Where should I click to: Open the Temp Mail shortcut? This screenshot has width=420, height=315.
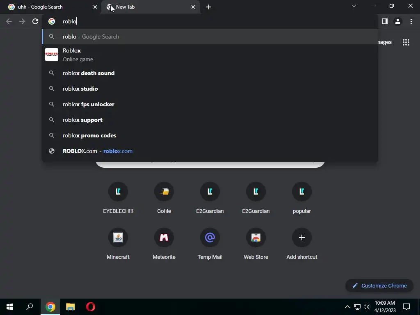(x=210, y=244)
